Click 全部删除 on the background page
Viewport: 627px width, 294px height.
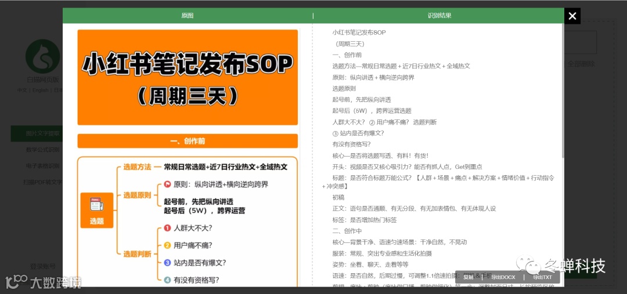click(x=581, y=64)
